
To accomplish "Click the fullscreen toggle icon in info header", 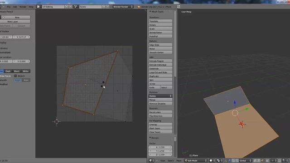I will [179, 7].
